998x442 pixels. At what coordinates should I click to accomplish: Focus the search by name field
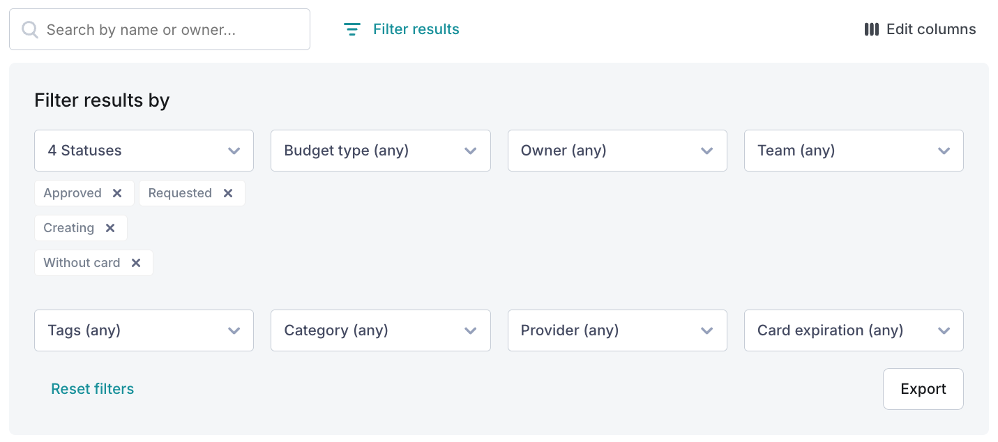pos(160,29)
